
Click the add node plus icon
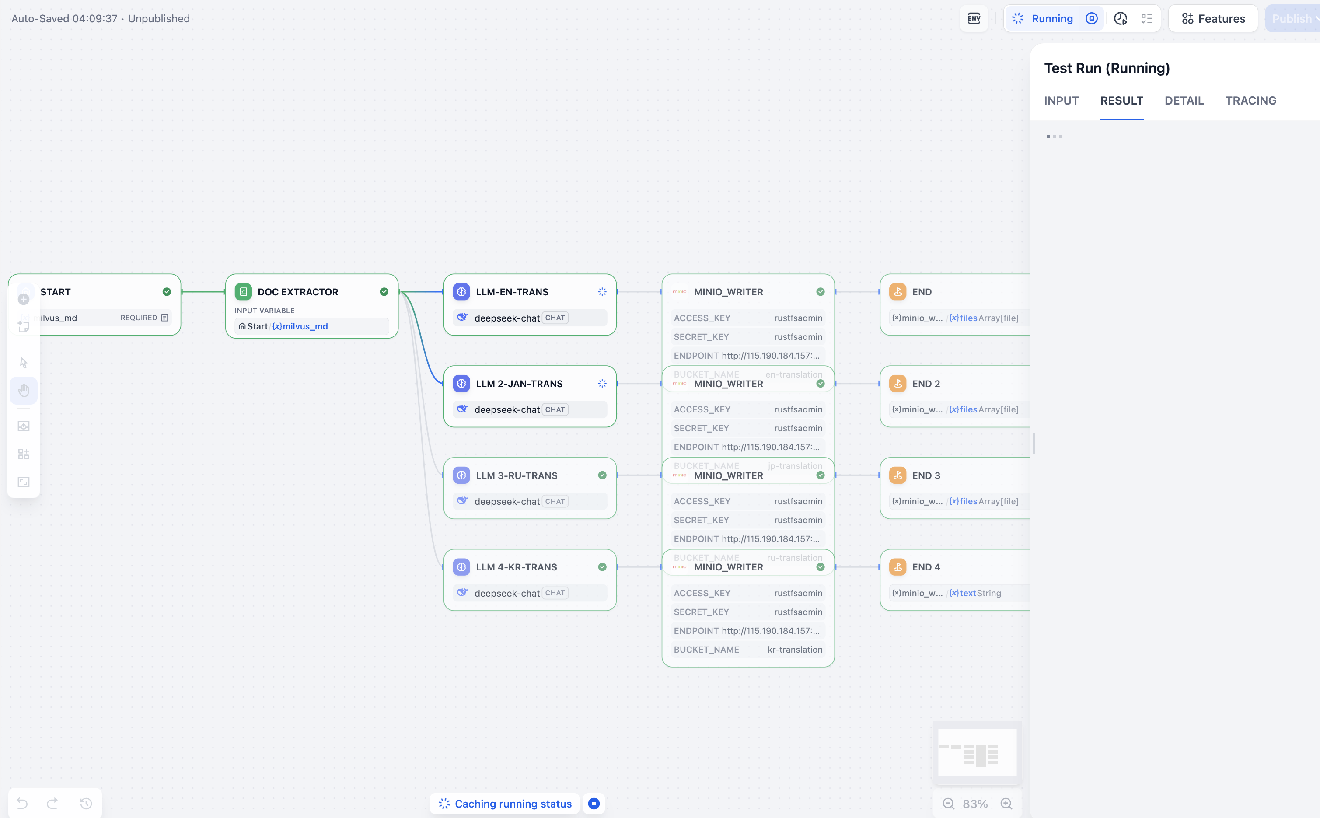pos(23,299)
